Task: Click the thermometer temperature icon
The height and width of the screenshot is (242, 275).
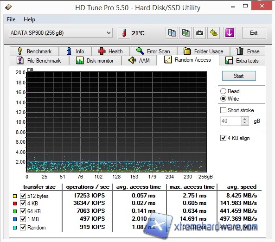Action: tap(124, 33)
